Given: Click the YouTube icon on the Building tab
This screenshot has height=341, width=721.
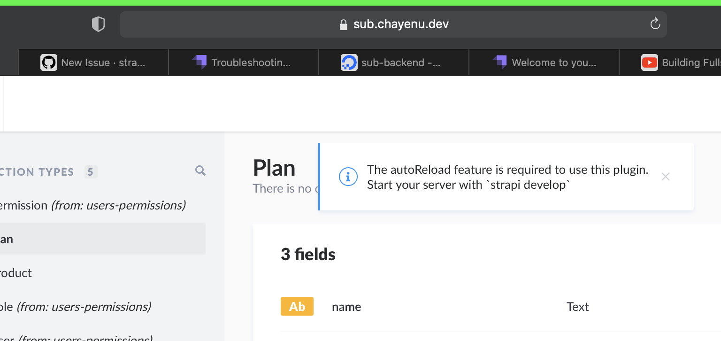Looking at the screenshot, I should pos(650,62).
